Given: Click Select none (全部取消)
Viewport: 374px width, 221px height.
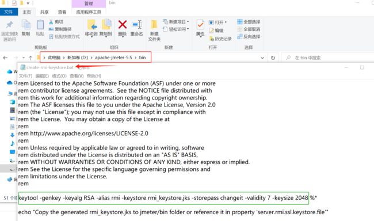Looking at the screenshot, I should pyautogui.click(x=249, y=29).
